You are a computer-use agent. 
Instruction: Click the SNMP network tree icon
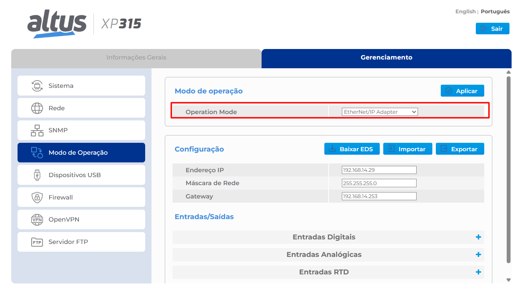point(37,131)
